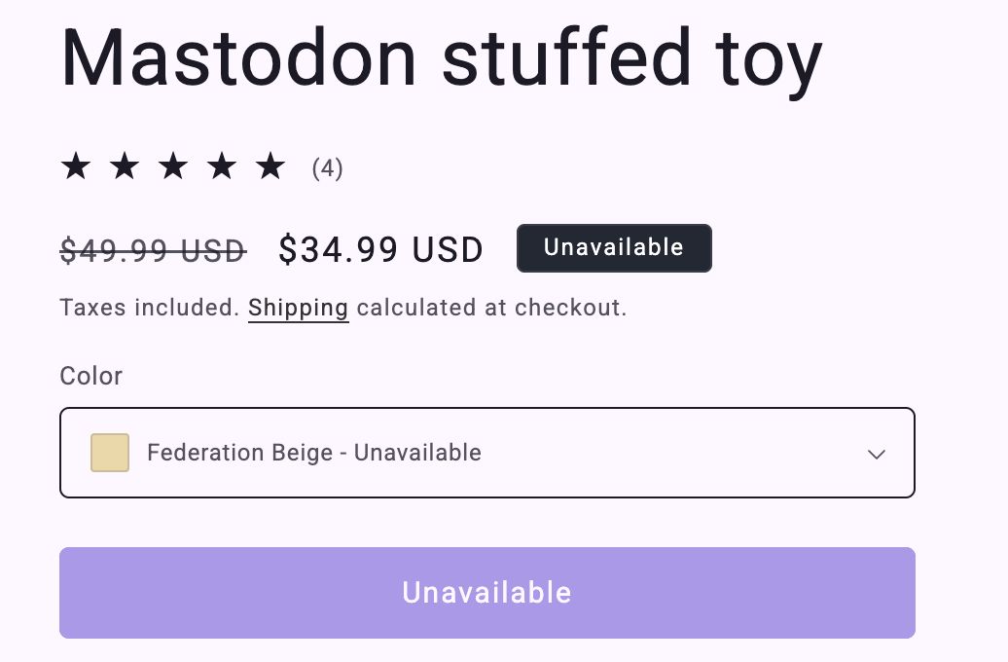Expand color options via the chevron arrow
This screenshot has height=662, width=1008.
point(877,454)
